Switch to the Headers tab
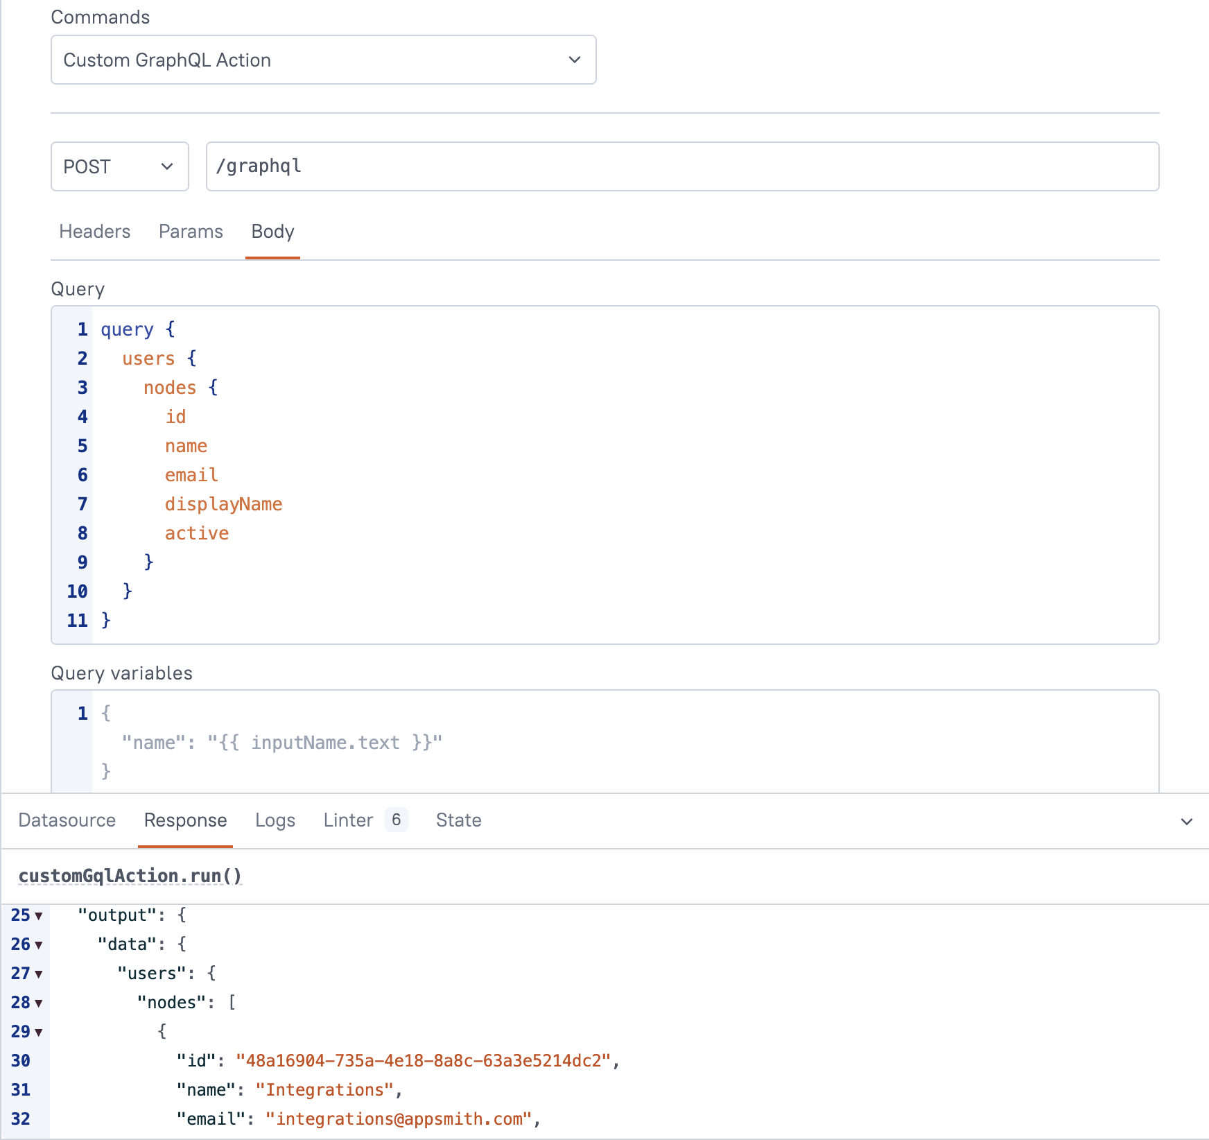Screen dimensions: 1209x1140 94,232
